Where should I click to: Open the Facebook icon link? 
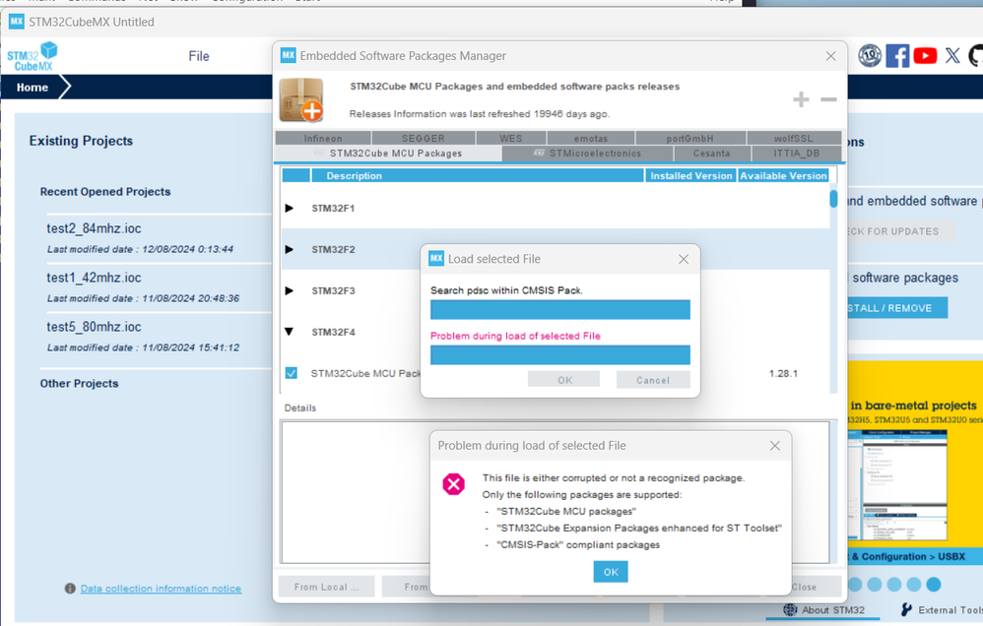click(x=897, y=56)
